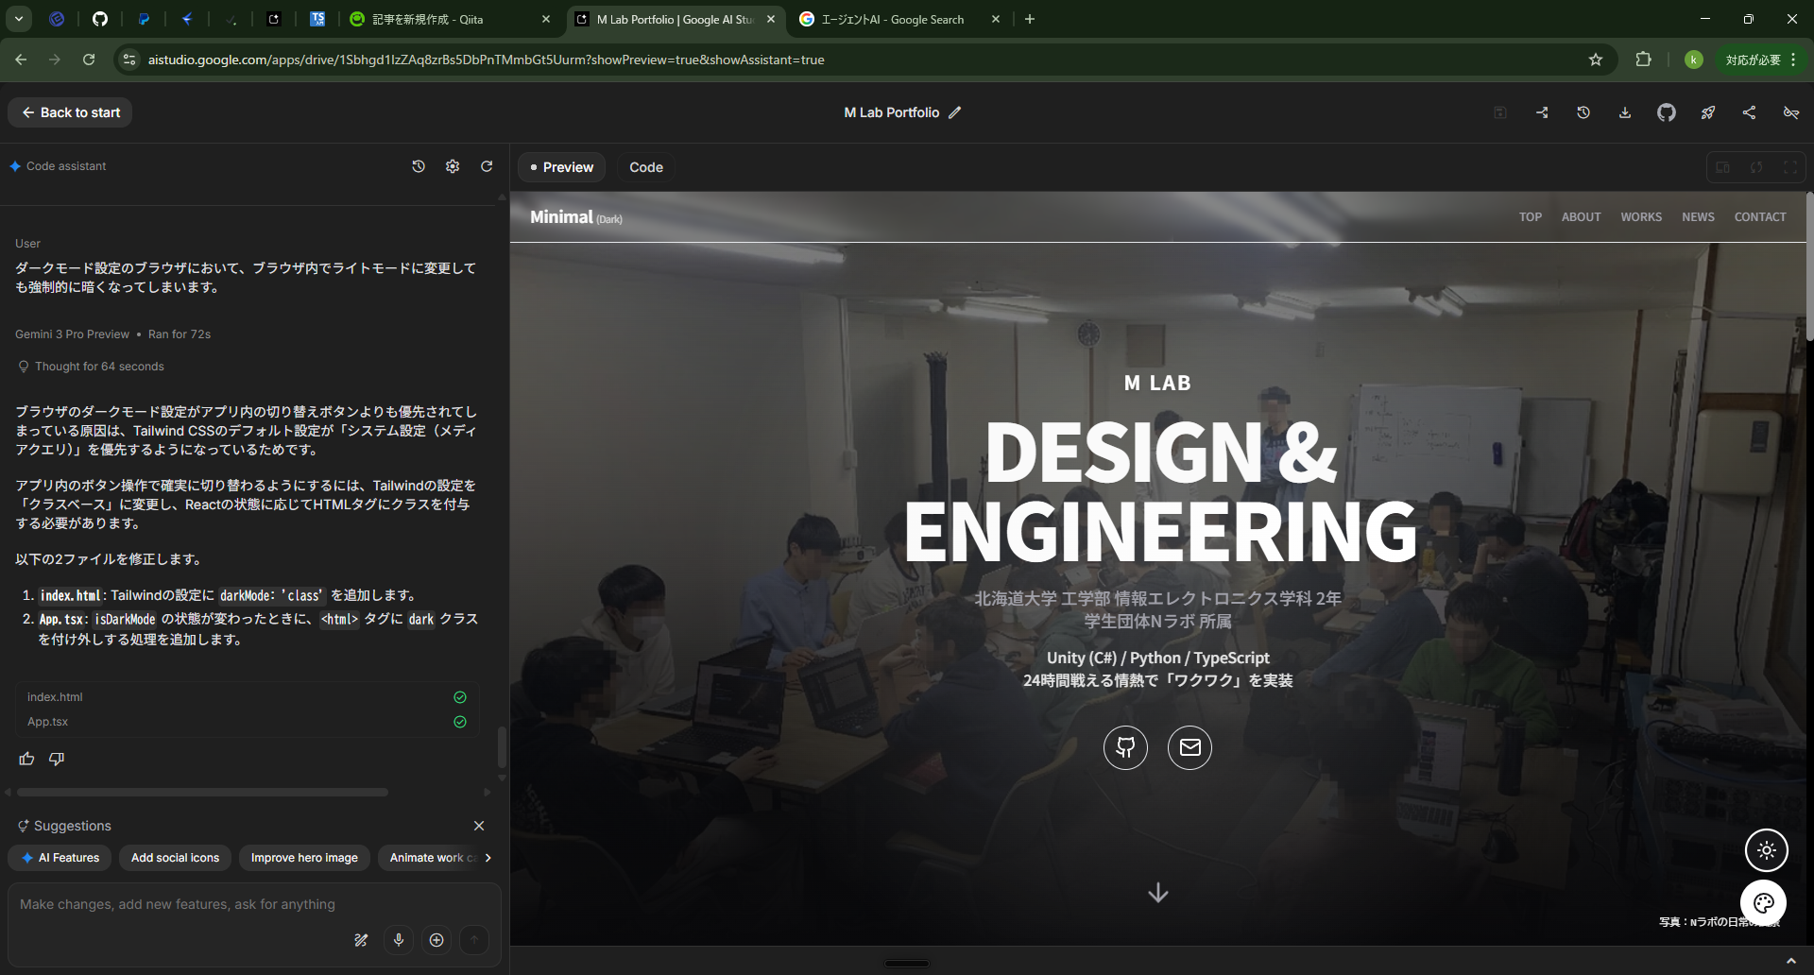Select AI Features suggestion
1814x975 pixels.
[x=60, y=858]
